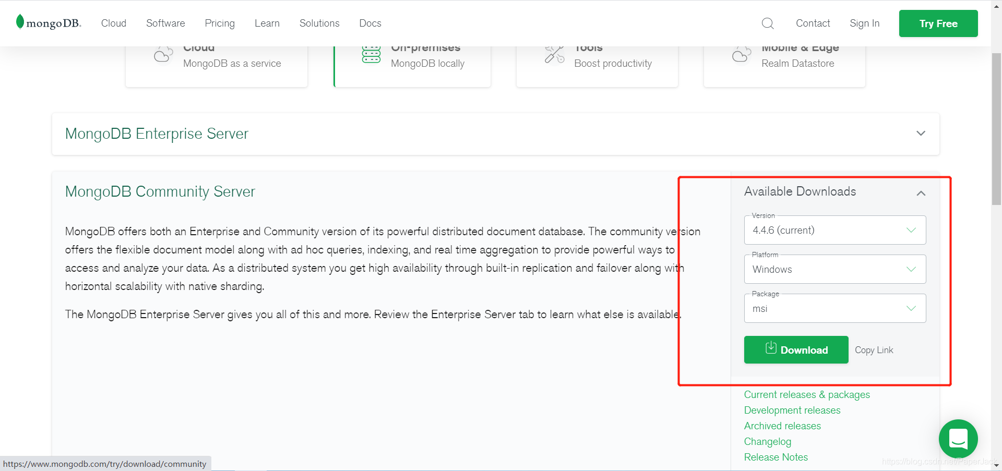Collapse the Available Downloads panel chevron
1002x471 pixels.
point(921,193)
